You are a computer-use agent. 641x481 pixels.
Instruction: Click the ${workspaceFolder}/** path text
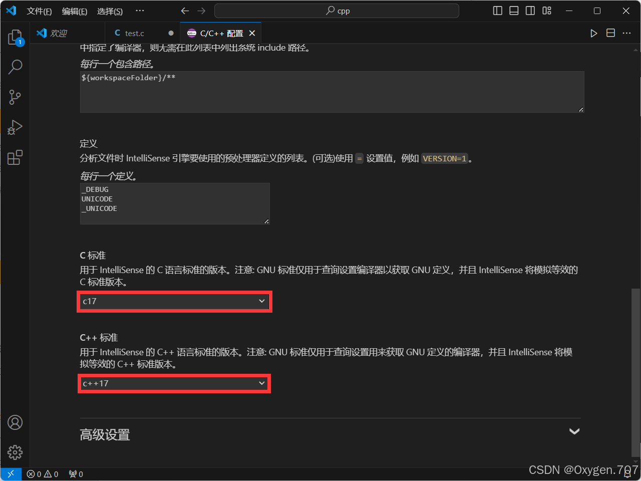[128, 78]
